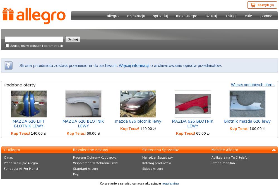
Task: Open Program Ochrony Kupujących link
Action: 96,157
